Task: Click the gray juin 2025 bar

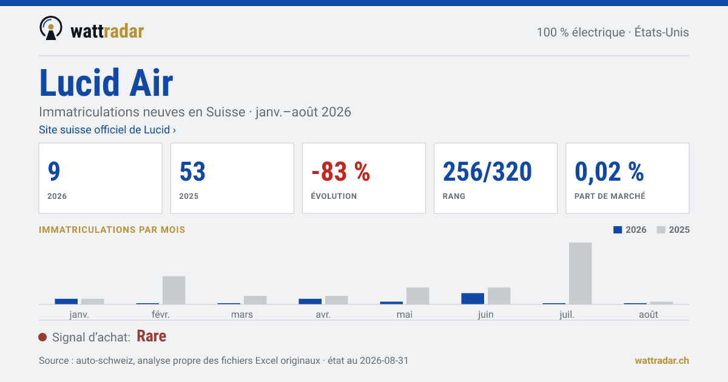Action: pos(499,296)
